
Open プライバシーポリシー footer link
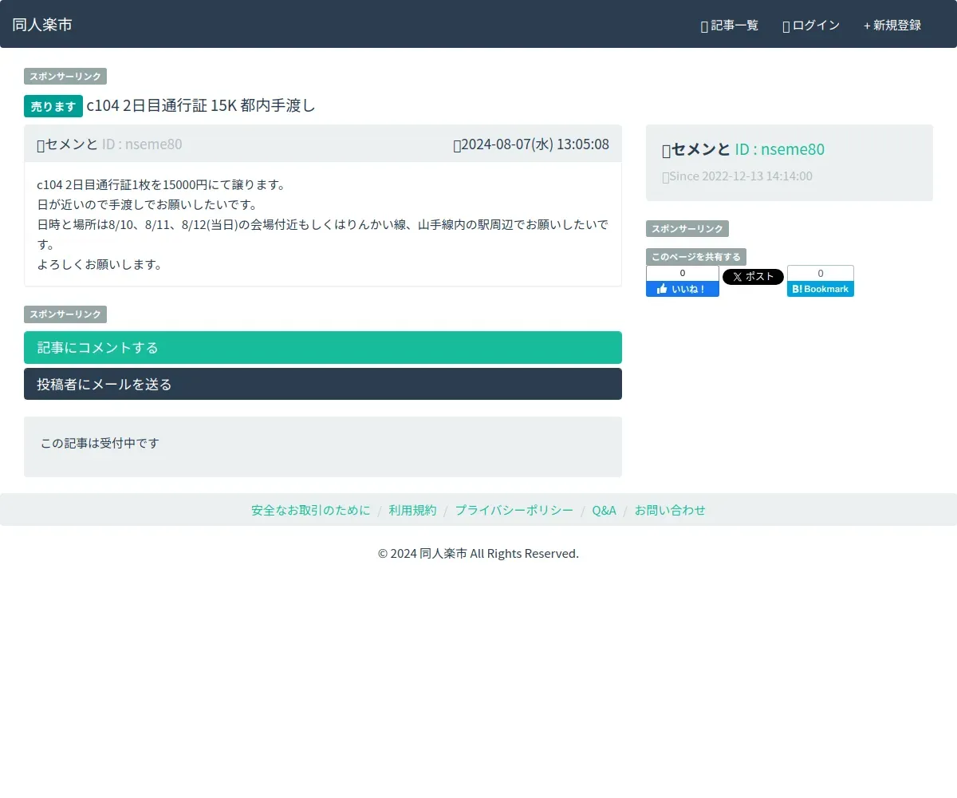pos(514,510)
